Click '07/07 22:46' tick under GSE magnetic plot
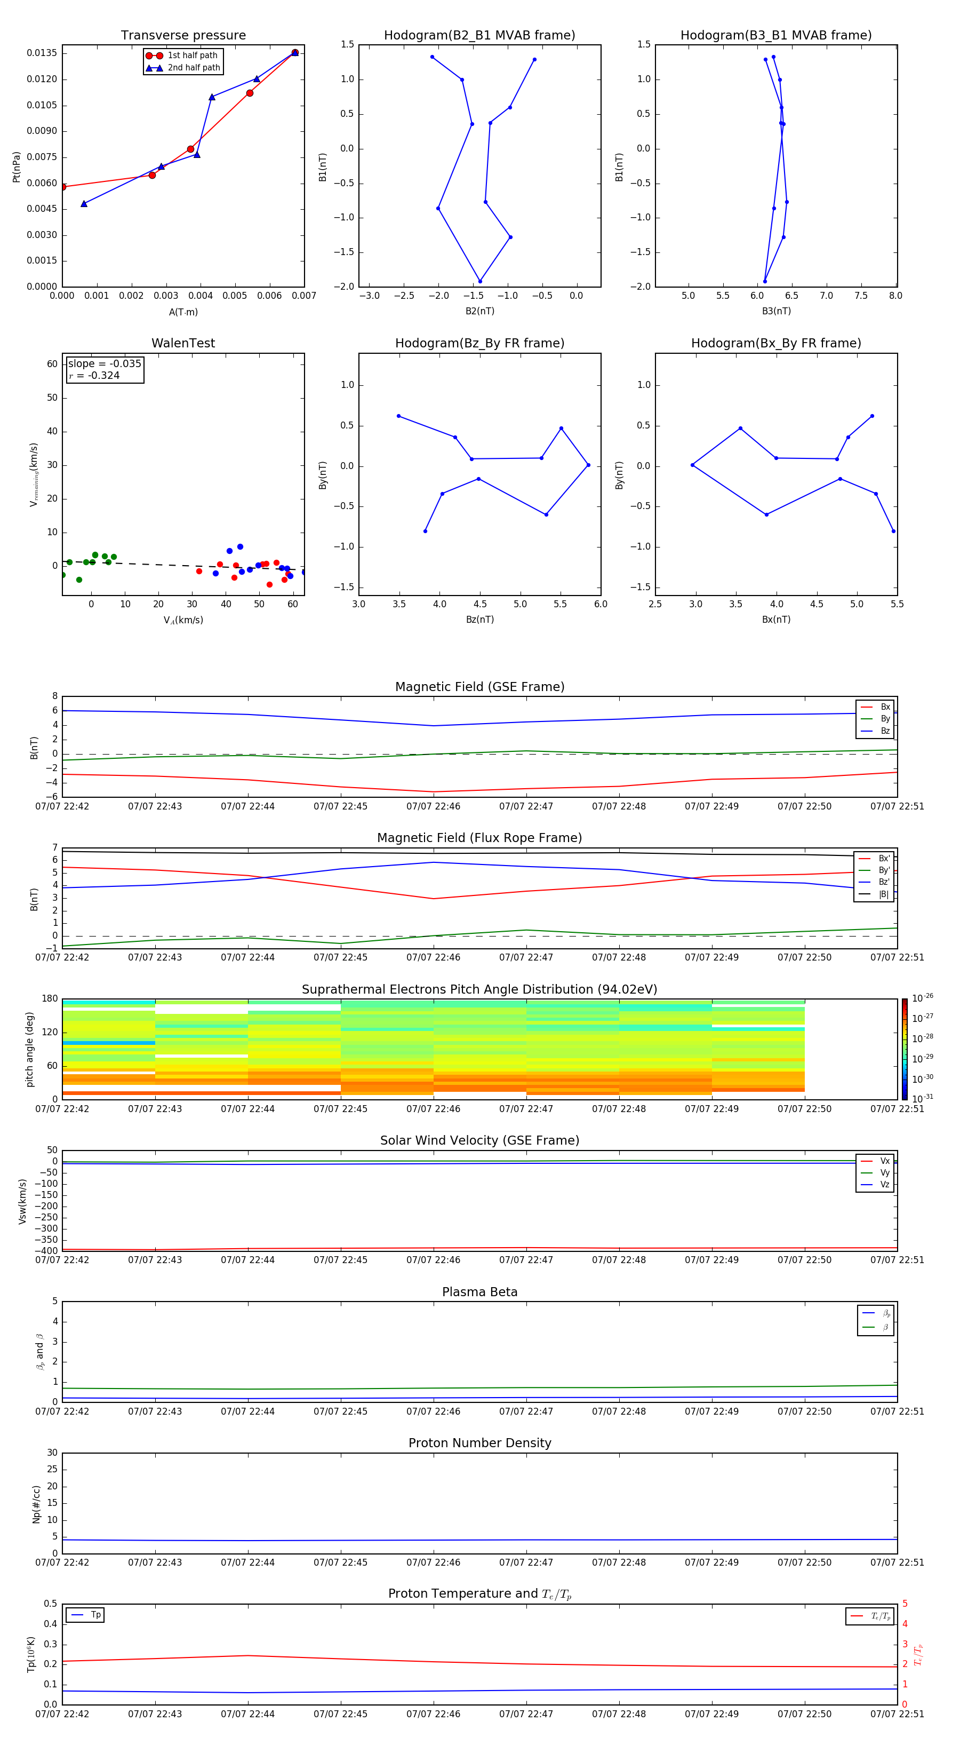 [433, 807]
